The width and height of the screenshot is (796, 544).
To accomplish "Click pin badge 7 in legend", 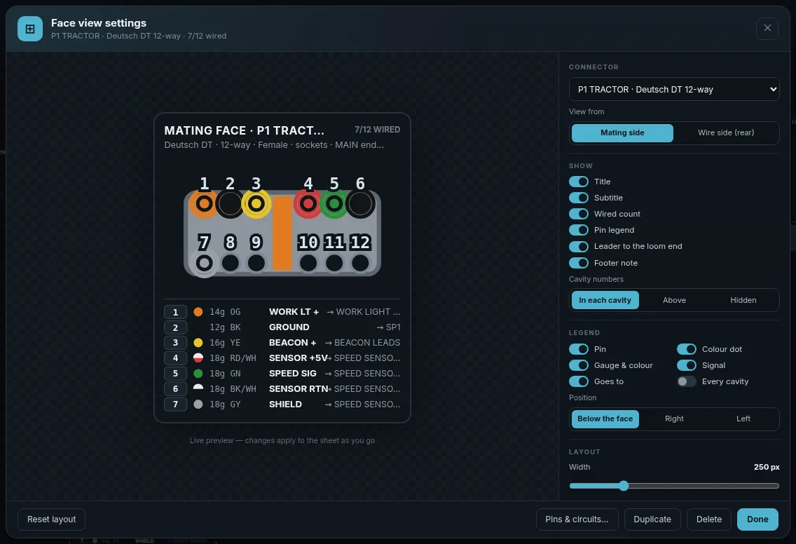I will pos(175,404).
